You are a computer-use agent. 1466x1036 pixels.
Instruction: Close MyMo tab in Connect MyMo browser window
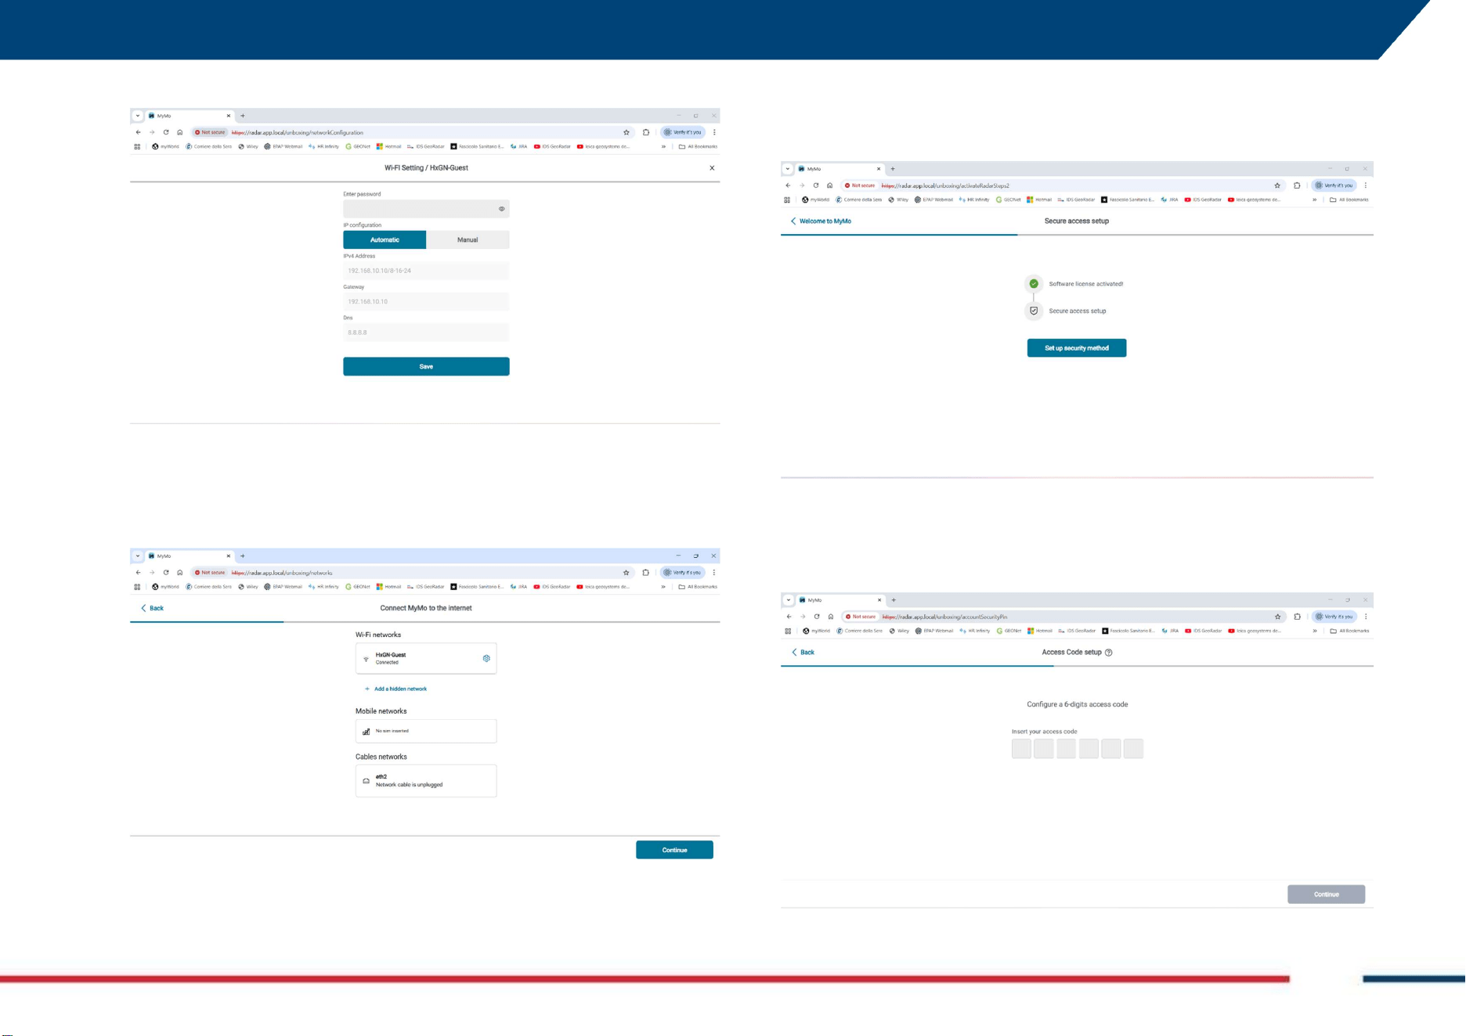(229, 556)
